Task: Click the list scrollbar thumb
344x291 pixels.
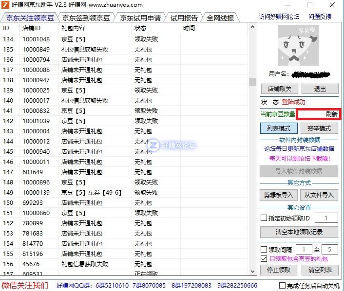Action: 252,82
